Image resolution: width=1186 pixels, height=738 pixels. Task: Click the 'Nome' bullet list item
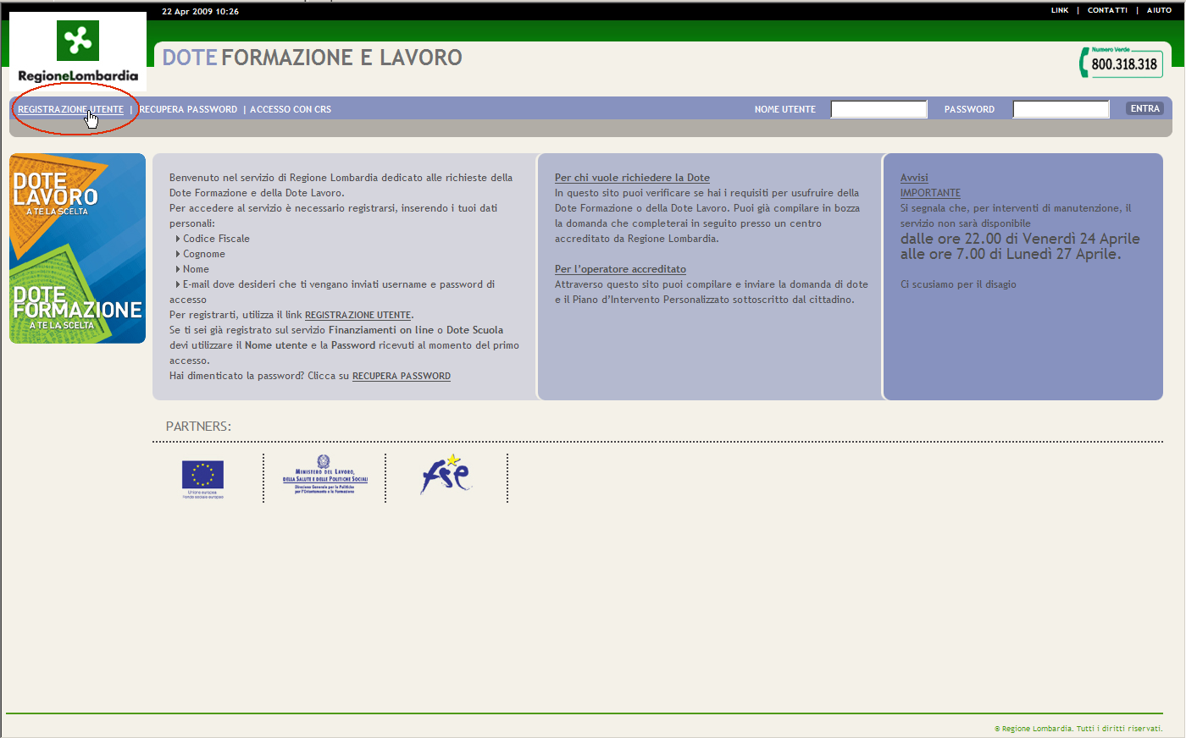[x=196, y=269]
